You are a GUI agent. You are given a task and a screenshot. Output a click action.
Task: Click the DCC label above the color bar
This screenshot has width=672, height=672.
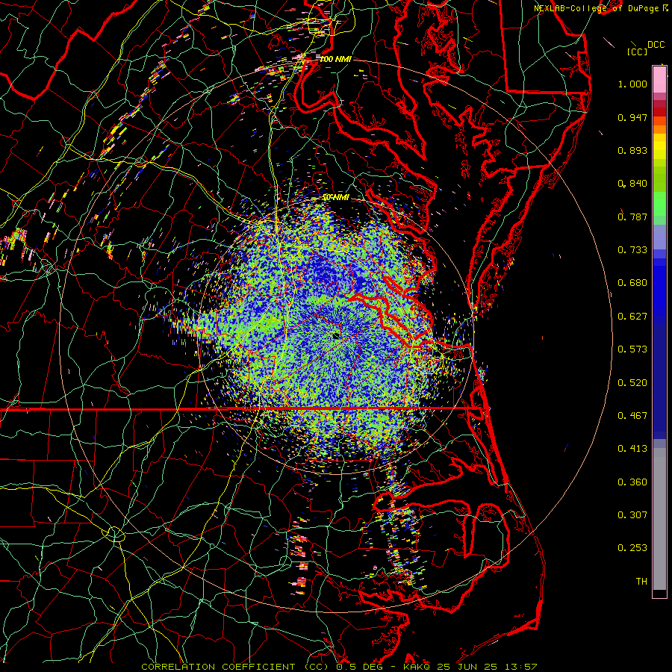656,45
